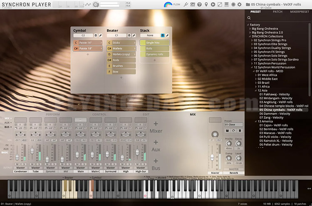Click the circular play icon in toolbar
Image resolution: width=312 pixels, height=206 pixels.
coord(213,5)
